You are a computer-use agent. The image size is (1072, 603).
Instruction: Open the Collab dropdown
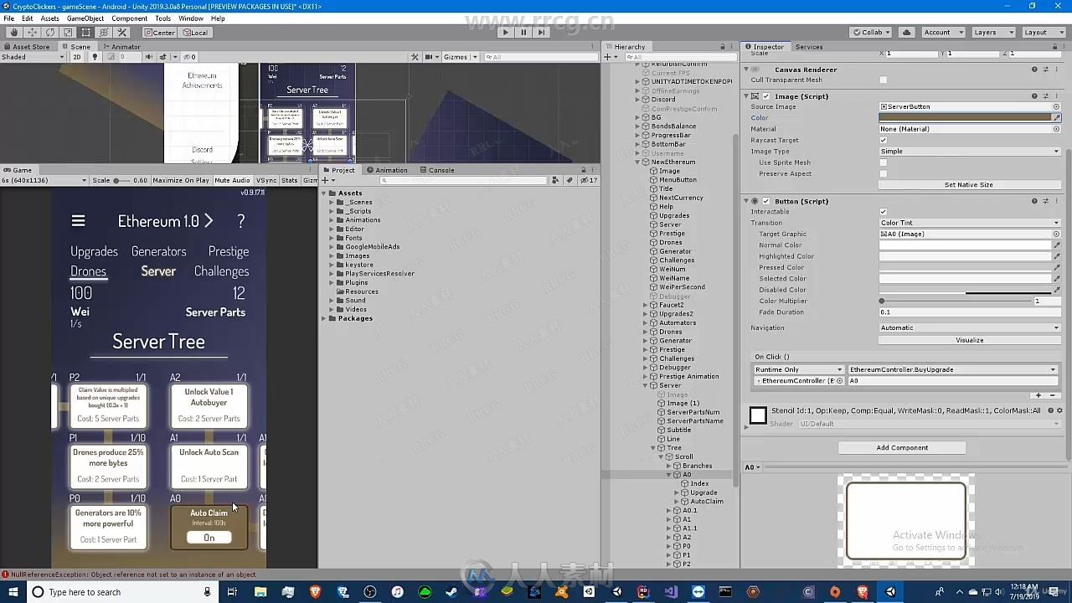coord(871,33)
